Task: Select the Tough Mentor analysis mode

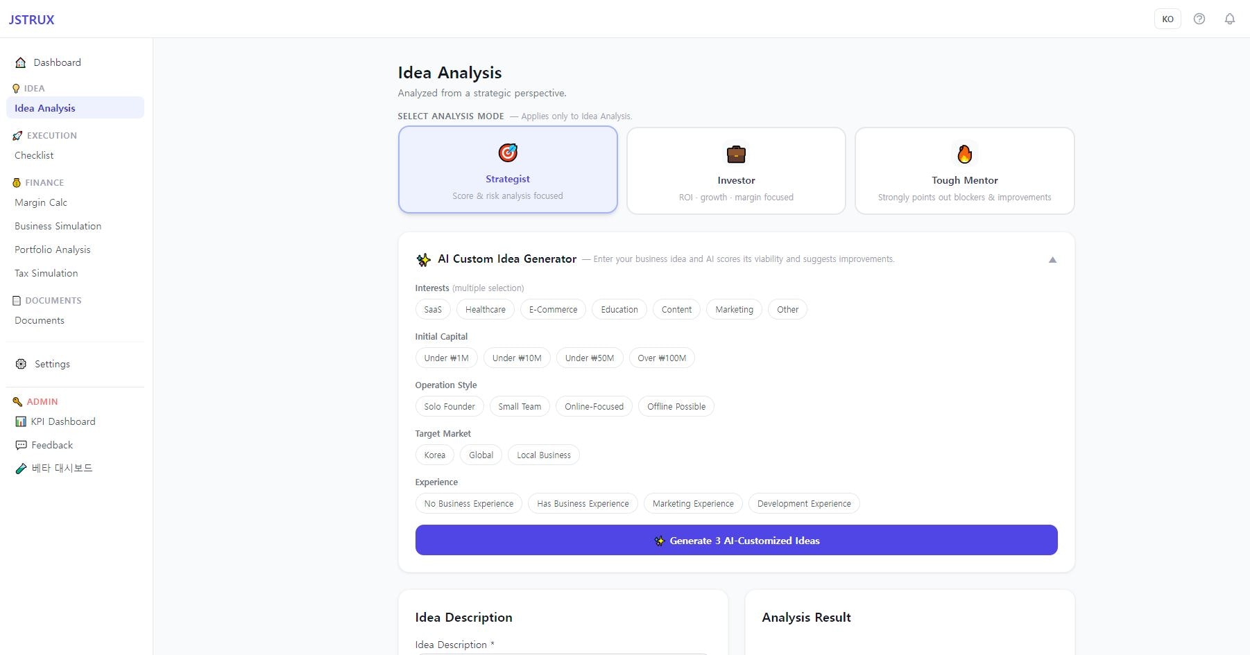Action: [964, 171]
